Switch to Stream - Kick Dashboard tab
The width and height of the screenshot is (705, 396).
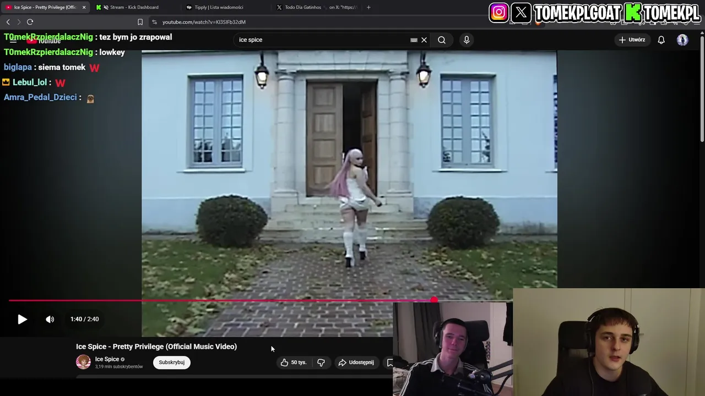134,7
